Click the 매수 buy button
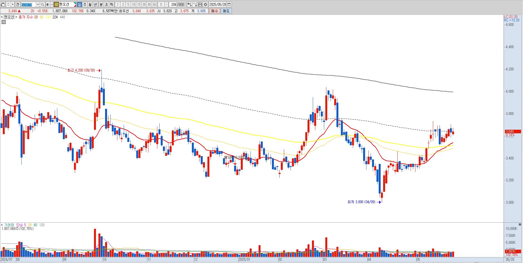The image size is (523, 263). tap(214, 11)
